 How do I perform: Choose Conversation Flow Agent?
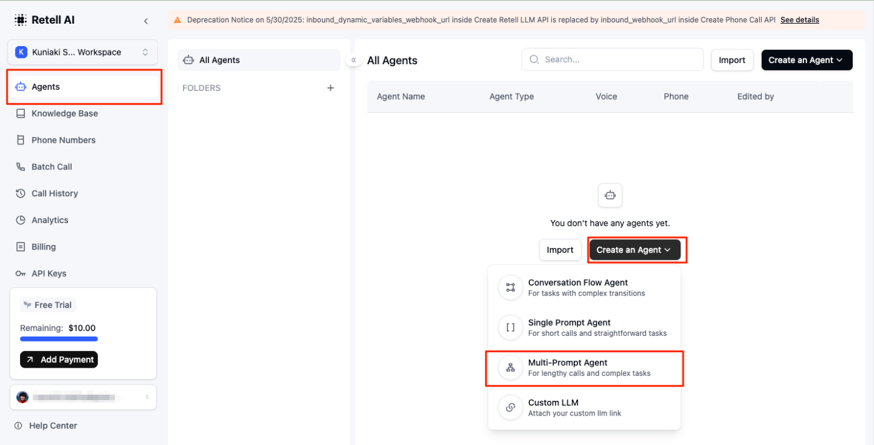[584, 287]
